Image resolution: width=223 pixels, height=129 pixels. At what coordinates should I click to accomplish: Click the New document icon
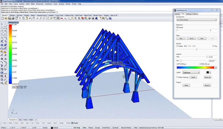coord(2,18)
